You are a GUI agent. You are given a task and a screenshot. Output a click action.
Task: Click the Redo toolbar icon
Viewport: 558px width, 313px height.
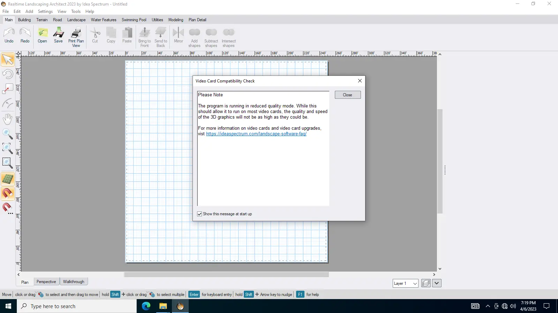coord(25,35)
